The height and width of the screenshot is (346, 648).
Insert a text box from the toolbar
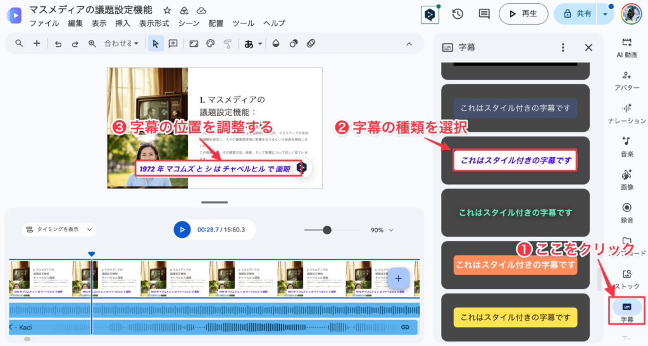click(173, 44)
